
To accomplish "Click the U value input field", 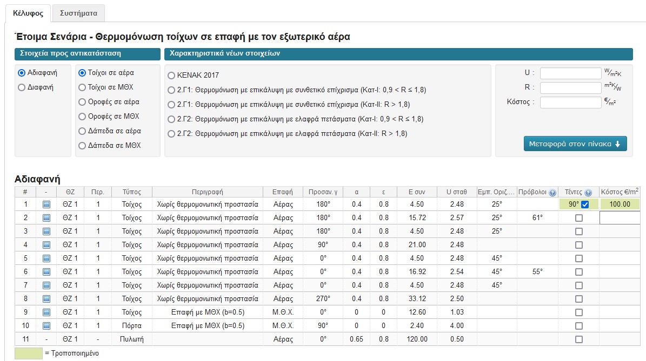I will (570, 73).
